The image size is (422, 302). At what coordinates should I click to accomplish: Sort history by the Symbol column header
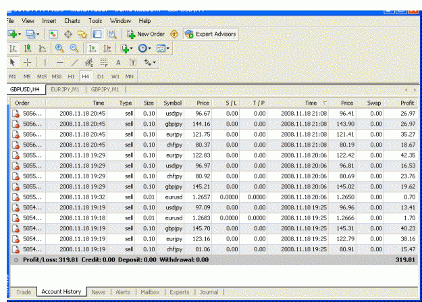pyautogui.click(x=171, y=103)
